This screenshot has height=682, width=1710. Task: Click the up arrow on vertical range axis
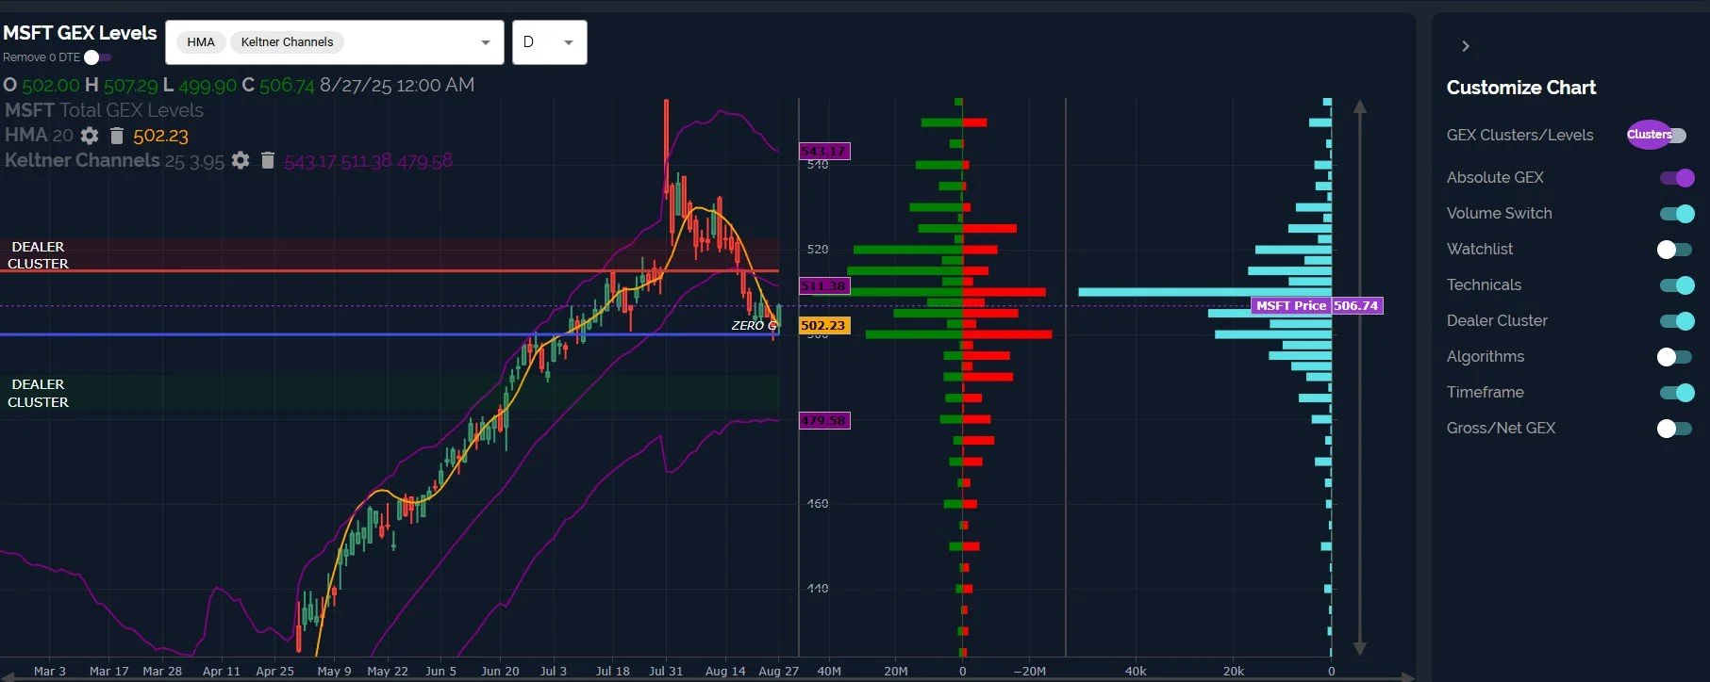(x=1360, y=107)
